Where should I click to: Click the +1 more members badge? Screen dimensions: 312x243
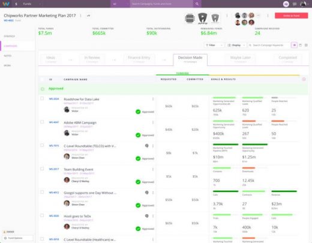point(258,16)
